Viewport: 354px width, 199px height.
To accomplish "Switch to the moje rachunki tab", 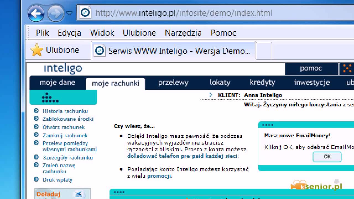I will [x=116, y=83].
